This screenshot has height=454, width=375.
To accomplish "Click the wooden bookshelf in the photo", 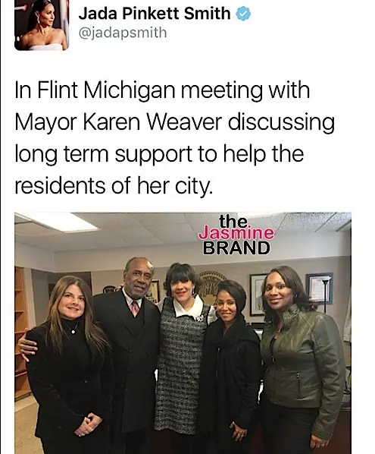I will [22, 333].
